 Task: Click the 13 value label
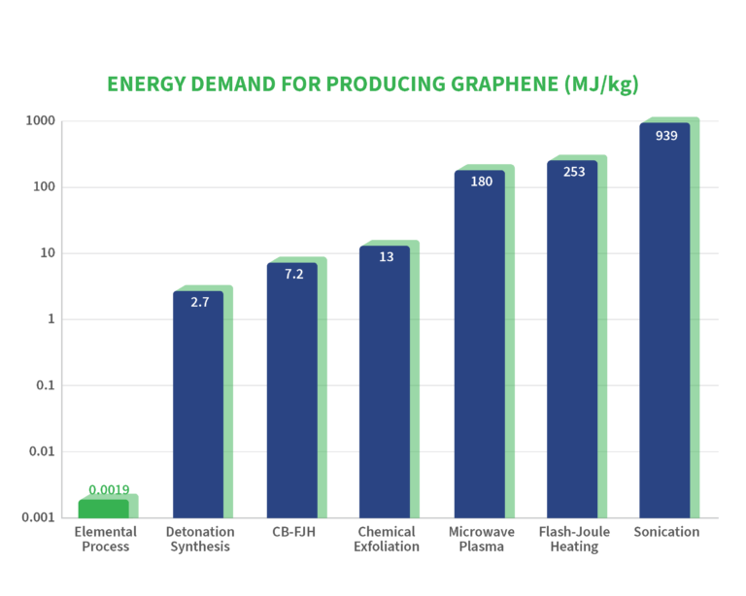(x=387, y=257)
